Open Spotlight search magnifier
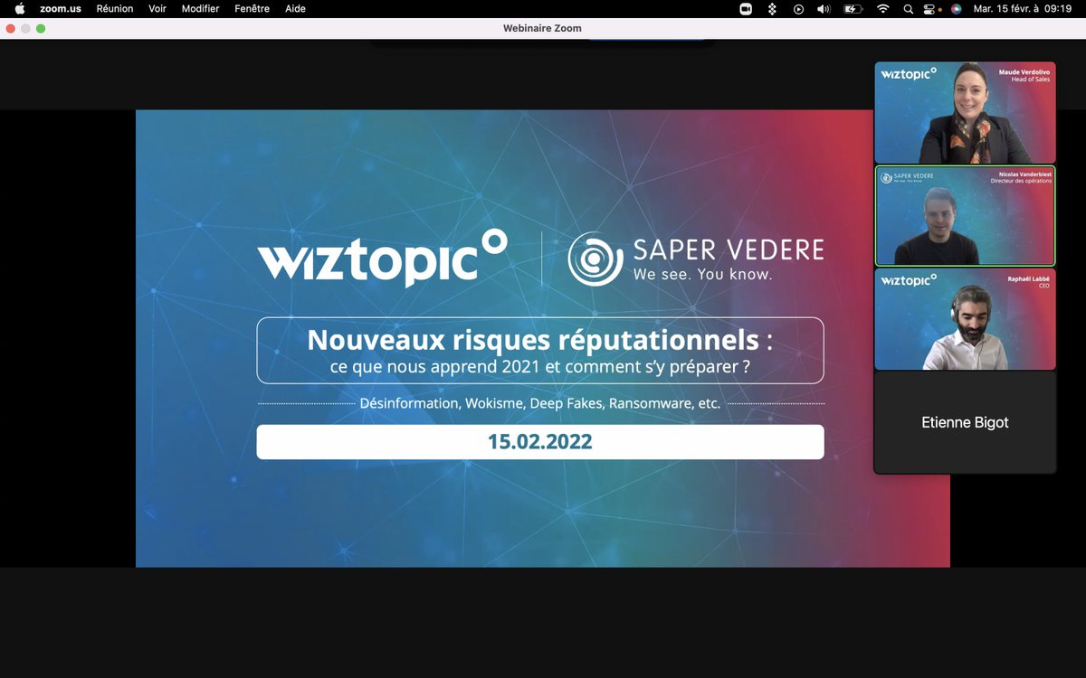This screenshot has width=1086, height=678. click(908, 8)
